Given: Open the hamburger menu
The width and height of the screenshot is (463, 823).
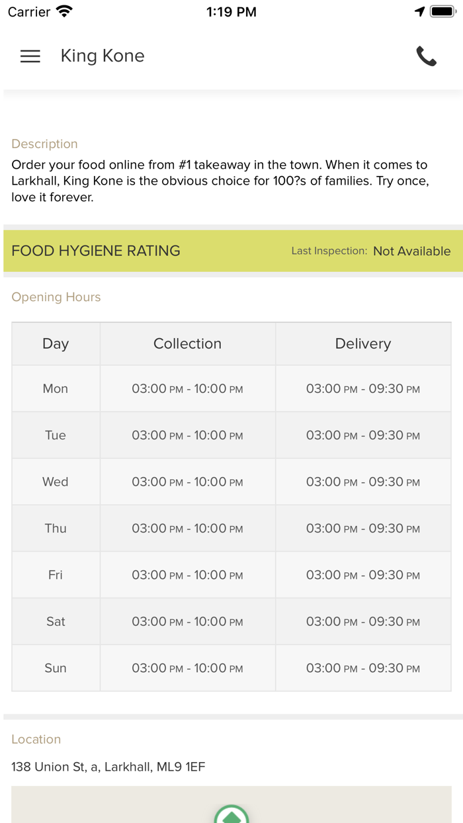Looking at the screenshot, I should (x=30, y=56).
